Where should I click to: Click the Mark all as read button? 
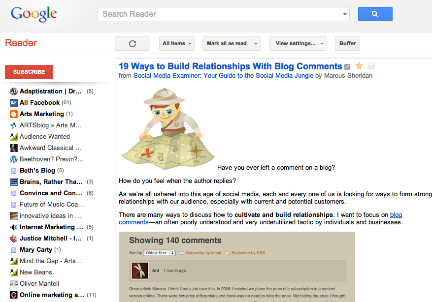pyautogui.click(x=227, y=43)
